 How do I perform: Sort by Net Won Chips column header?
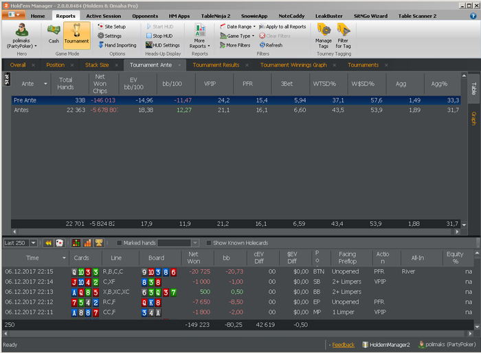click(x=103, y=84)
